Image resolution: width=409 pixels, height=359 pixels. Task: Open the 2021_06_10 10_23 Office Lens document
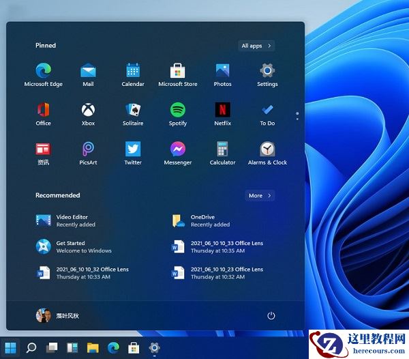(217, 273)
